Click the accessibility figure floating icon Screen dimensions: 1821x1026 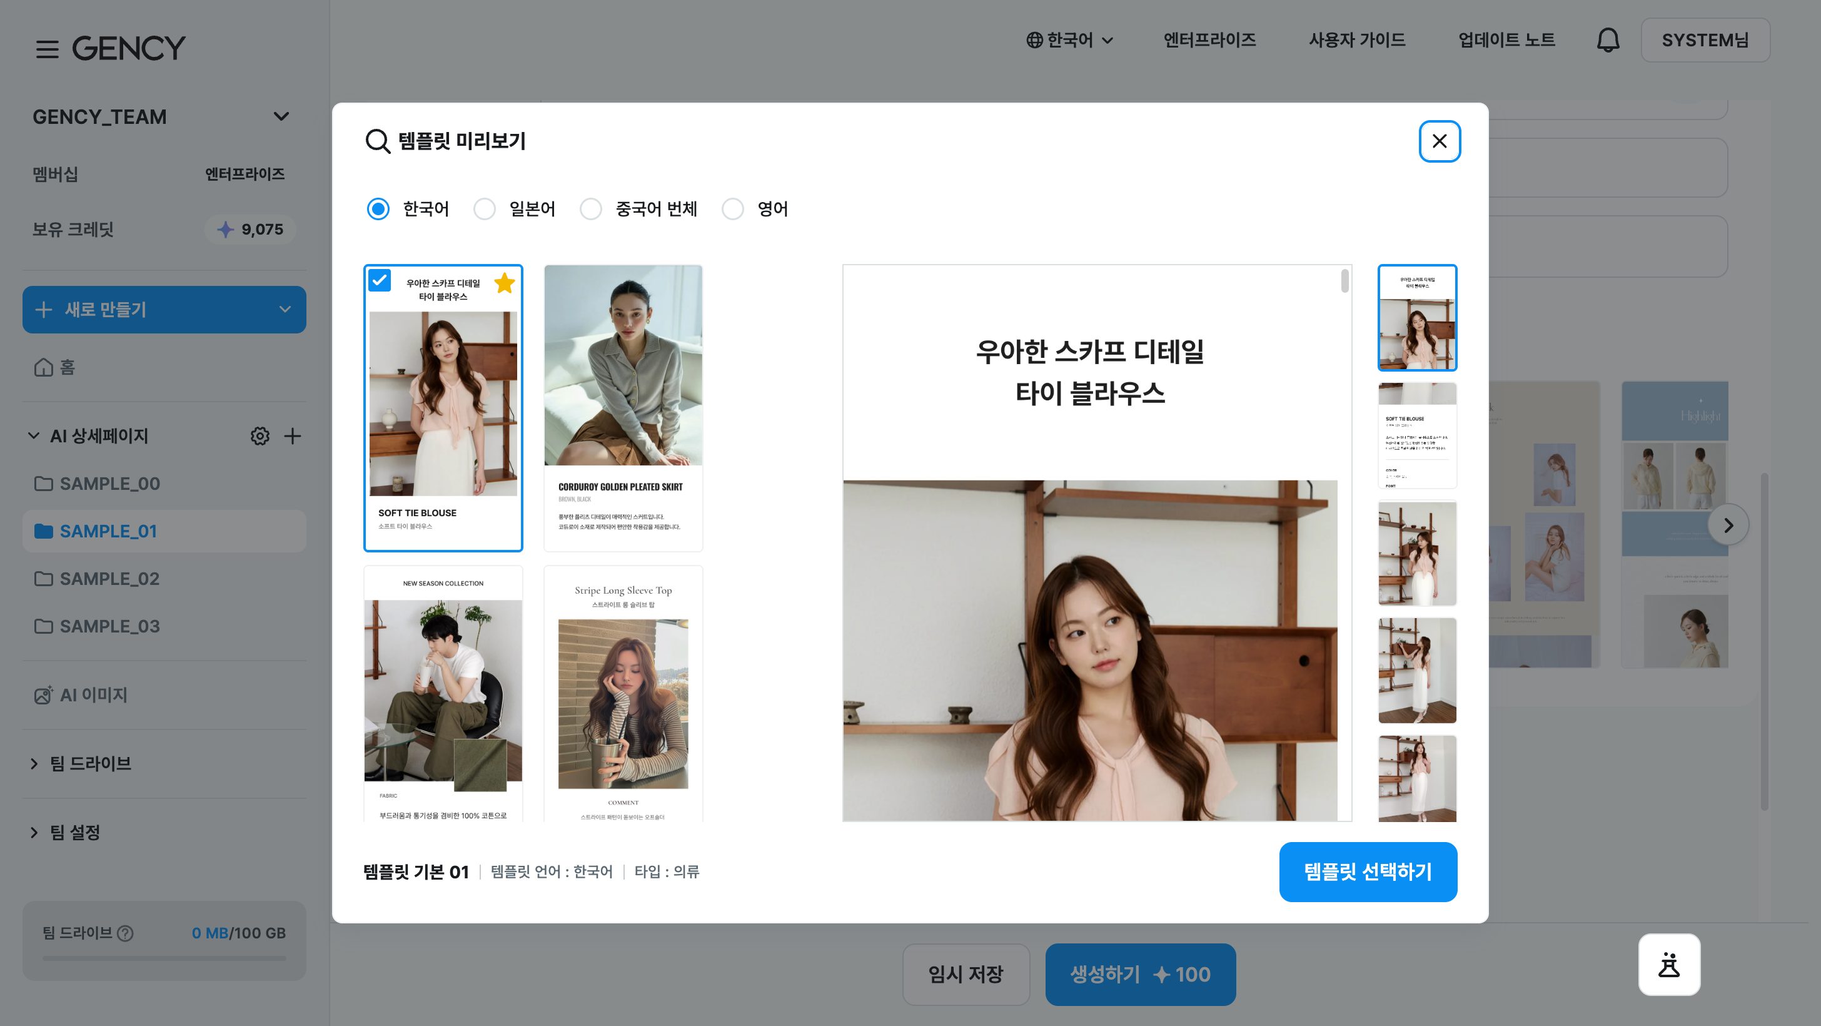[1669, 965]
